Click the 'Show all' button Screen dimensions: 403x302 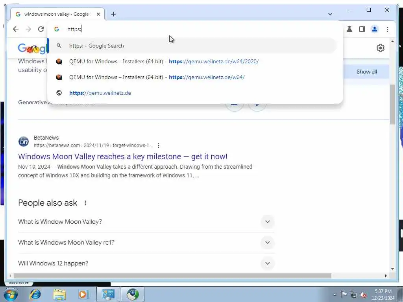pos(366,72)
